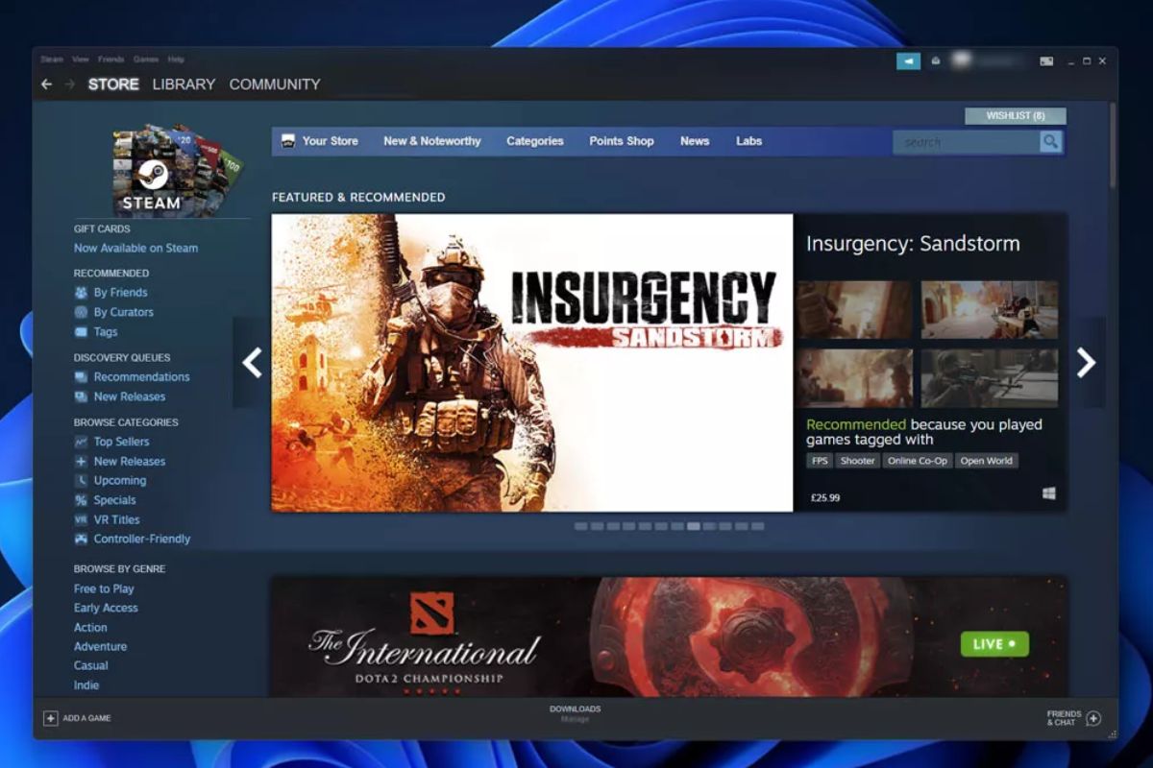1153x768 pixels.
Task: Click the Windows platform icon on Insurgency card
Action: pyautogui.click(x=1048, y=493)
